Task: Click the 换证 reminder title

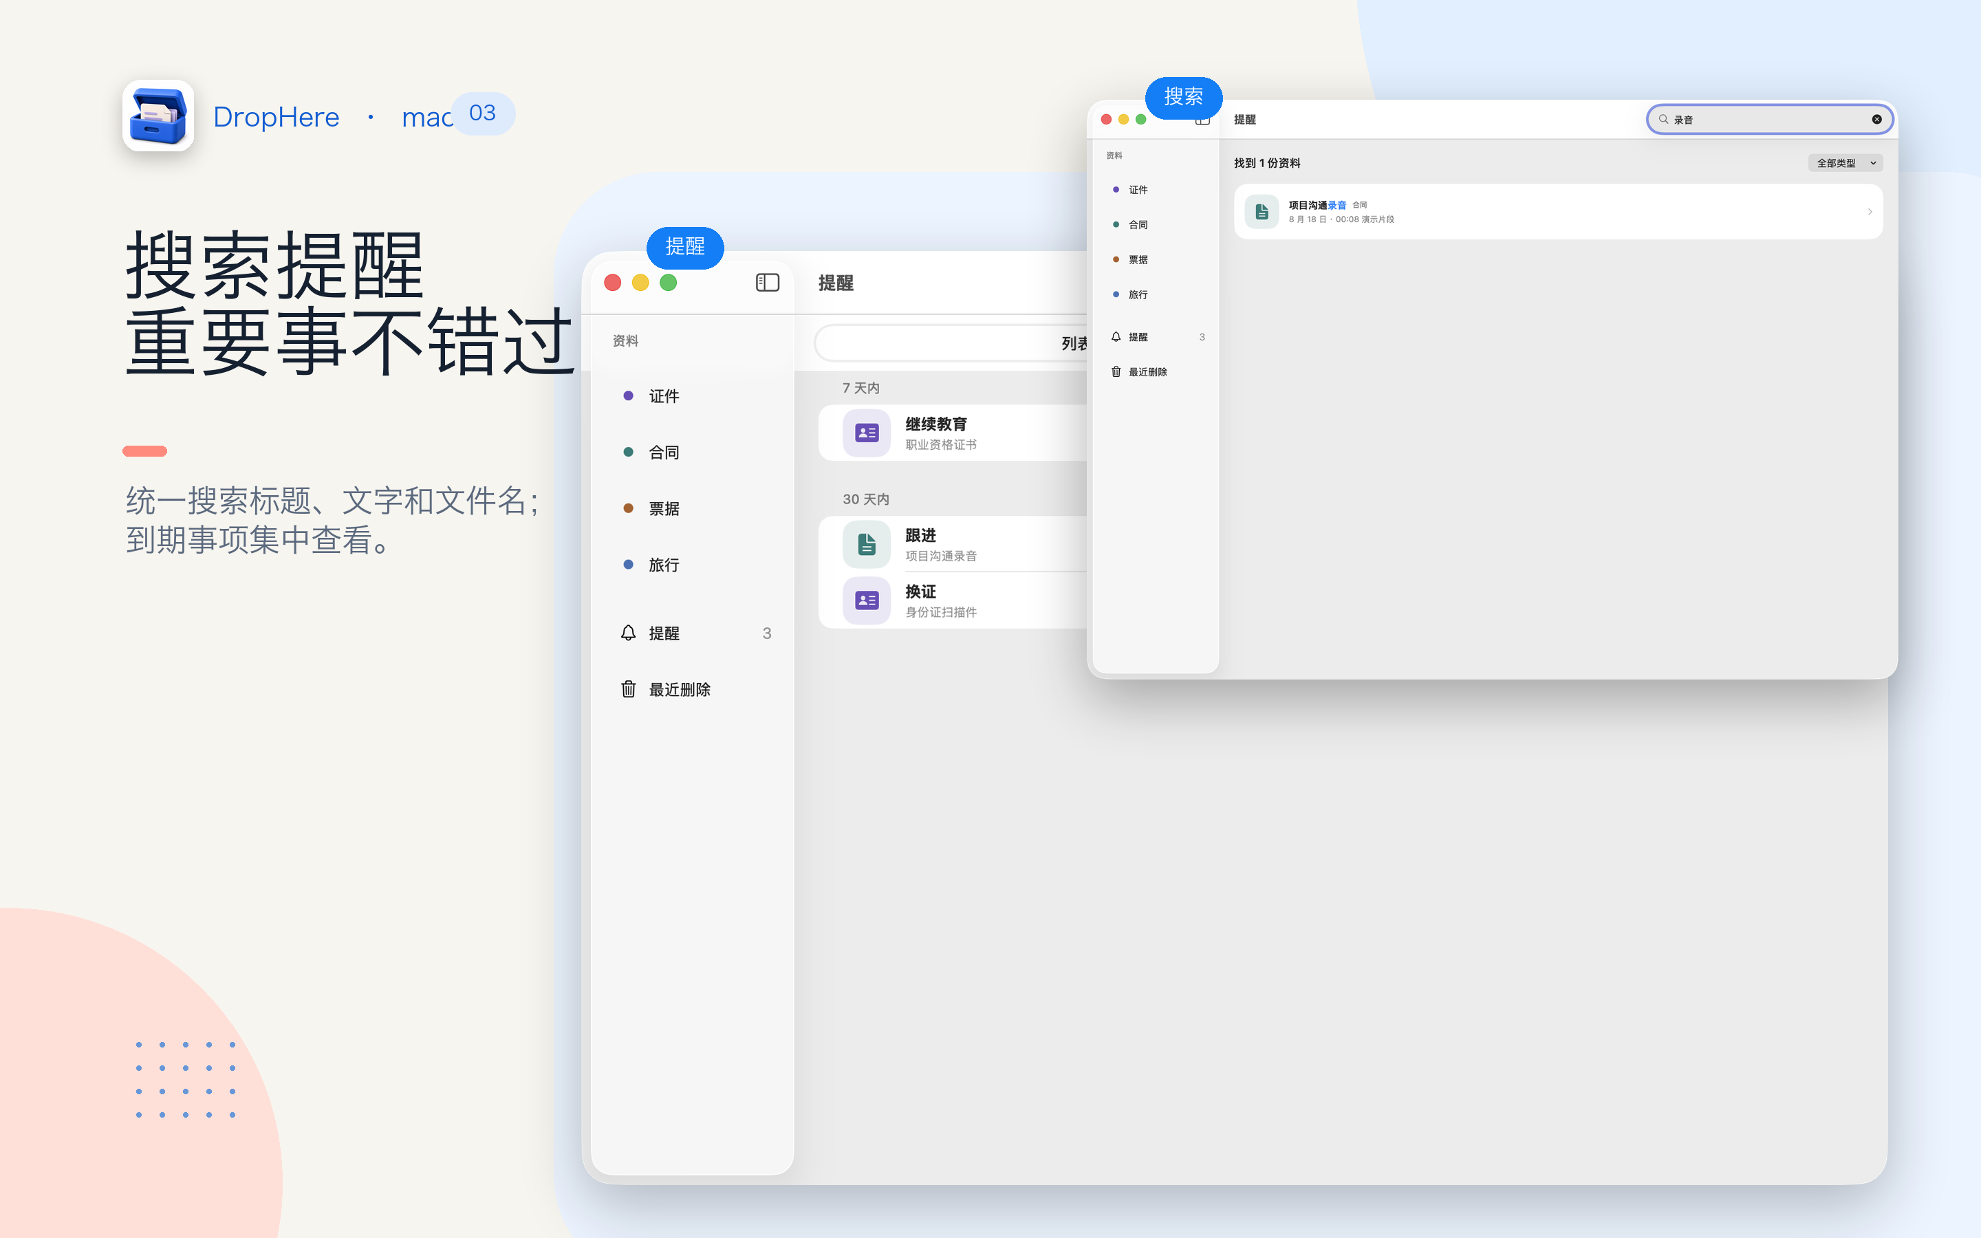Action: [920, 591]
